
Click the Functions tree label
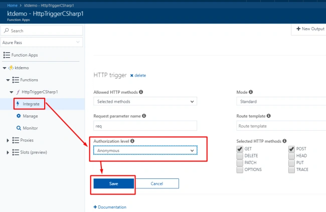pos(29,80)
